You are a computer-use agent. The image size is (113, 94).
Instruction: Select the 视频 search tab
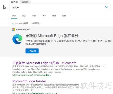pos(34,15)
